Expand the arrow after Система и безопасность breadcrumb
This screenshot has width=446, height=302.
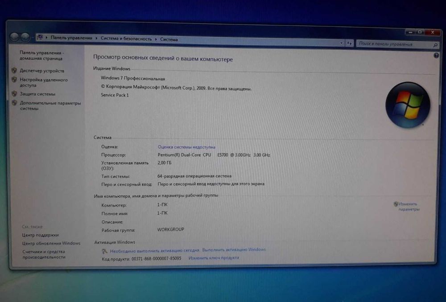click(x=156, y=39)
